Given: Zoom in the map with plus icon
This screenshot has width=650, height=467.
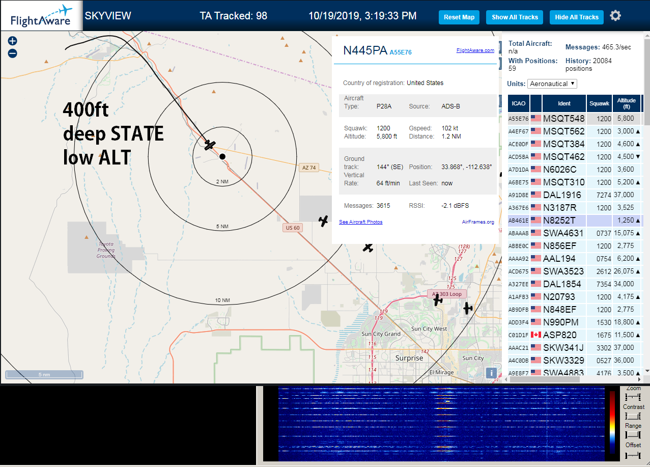Looking at the screenshot, I should (x=13, y=41).
